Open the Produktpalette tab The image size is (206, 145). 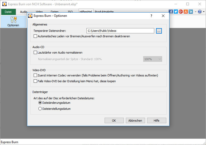click(x=104, y=12)
